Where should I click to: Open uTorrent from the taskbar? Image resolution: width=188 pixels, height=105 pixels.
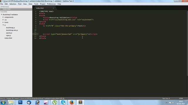pos(55,102)
